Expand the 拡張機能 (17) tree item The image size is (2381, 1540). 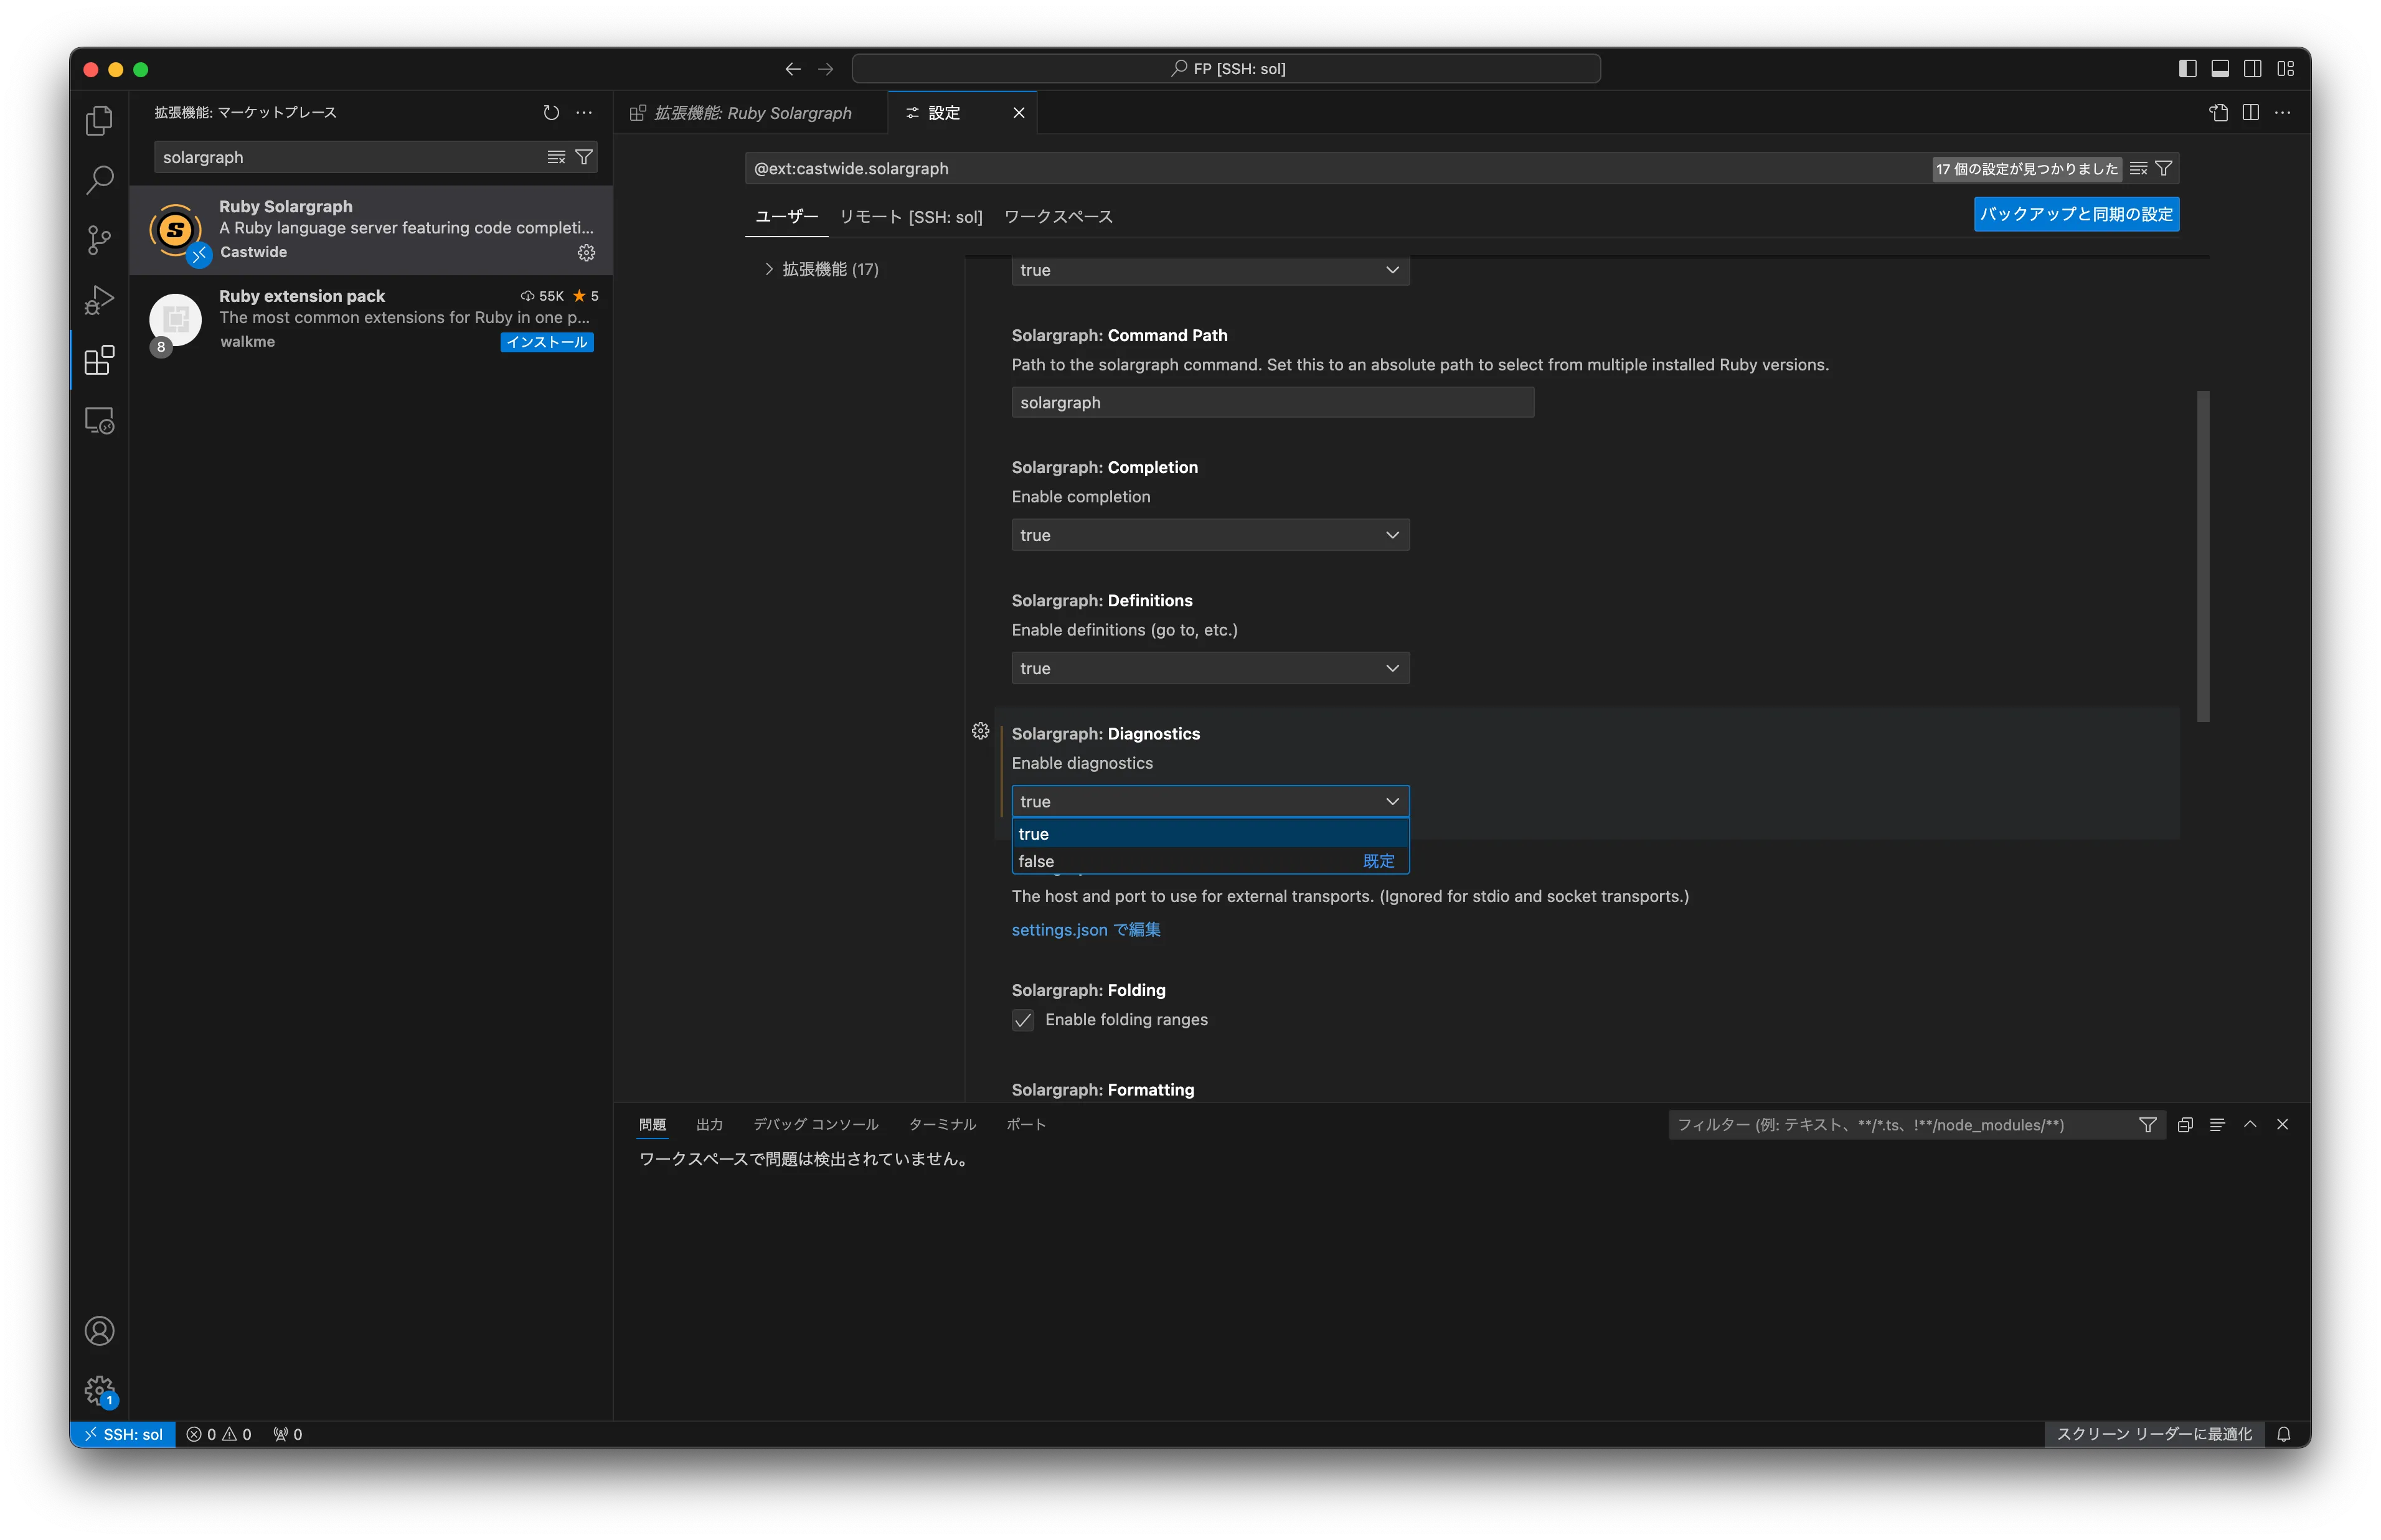click(821, 269)
